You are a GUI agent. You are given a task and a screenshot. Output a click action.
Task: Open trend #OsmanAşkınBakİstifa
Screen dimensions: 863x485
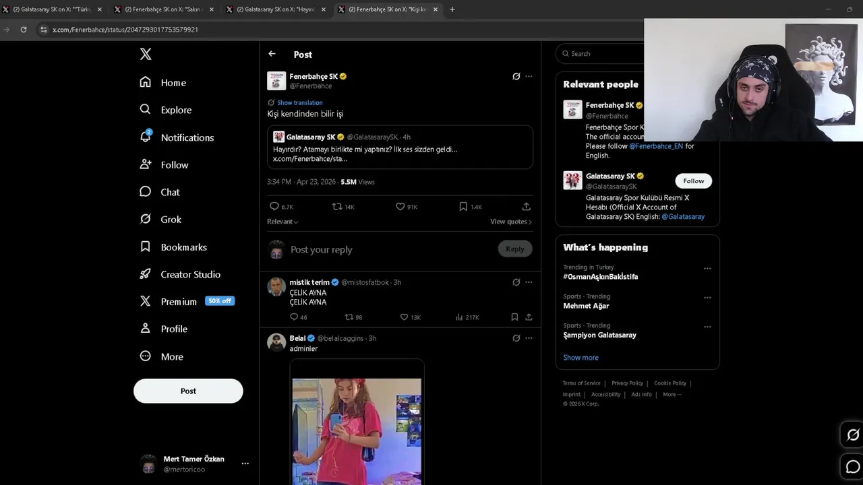coord(600,277)
